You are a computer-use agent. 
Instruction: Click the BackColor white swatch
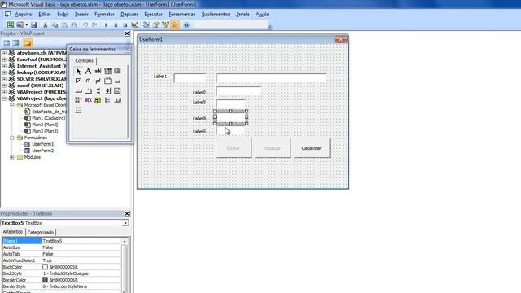click(46, 267)
